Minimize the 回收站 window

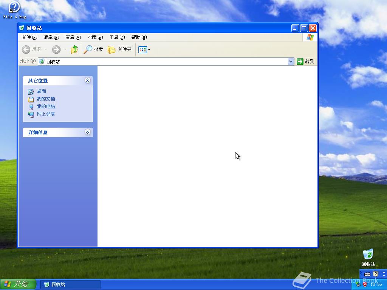point(295,28)
